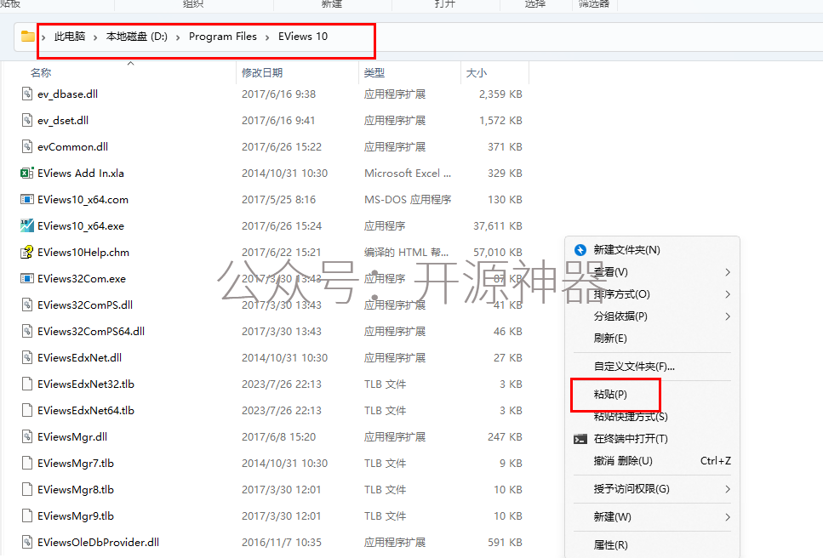Select the file name EViewsOleDbProvider.dll
The width and height of the screenshot is (823, 558).
point(98,543)
